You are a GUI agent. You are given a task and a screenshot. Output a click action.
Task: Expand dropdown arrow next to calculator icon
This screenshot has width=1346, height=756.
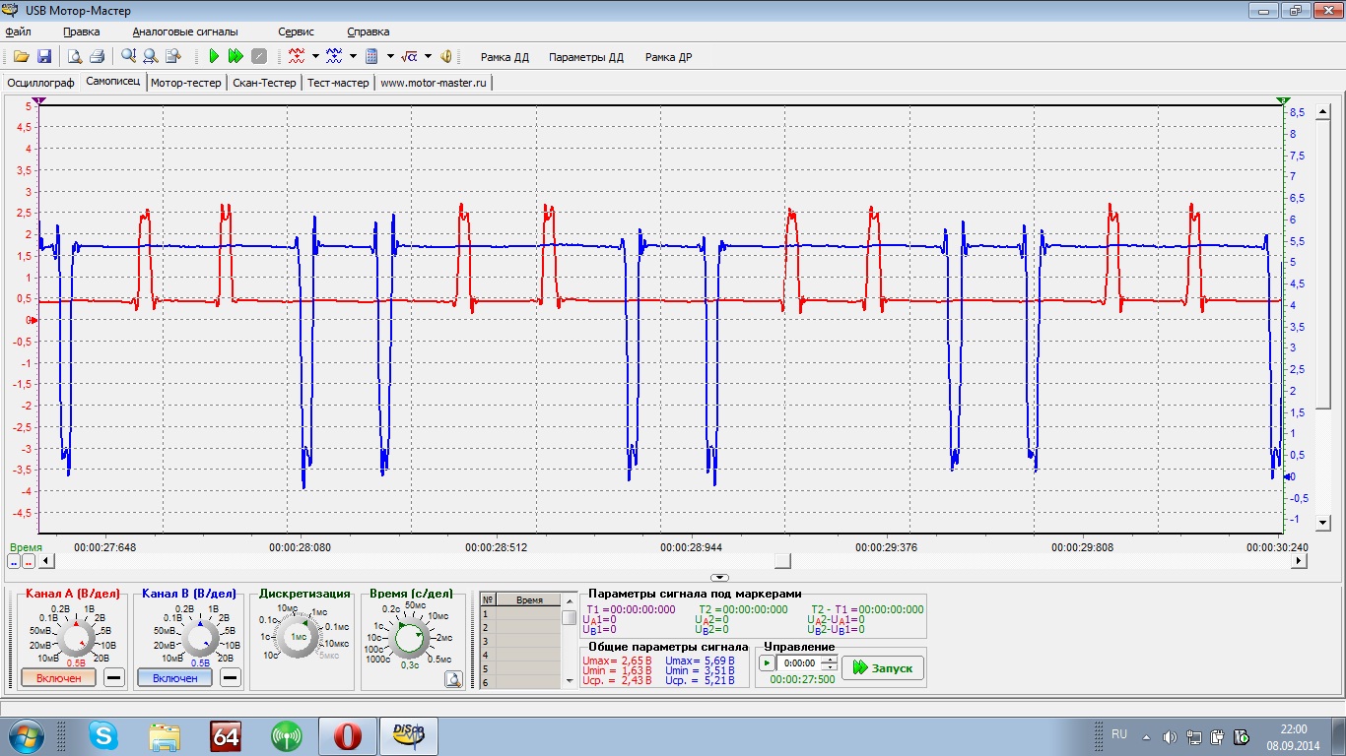coord(390,57)
